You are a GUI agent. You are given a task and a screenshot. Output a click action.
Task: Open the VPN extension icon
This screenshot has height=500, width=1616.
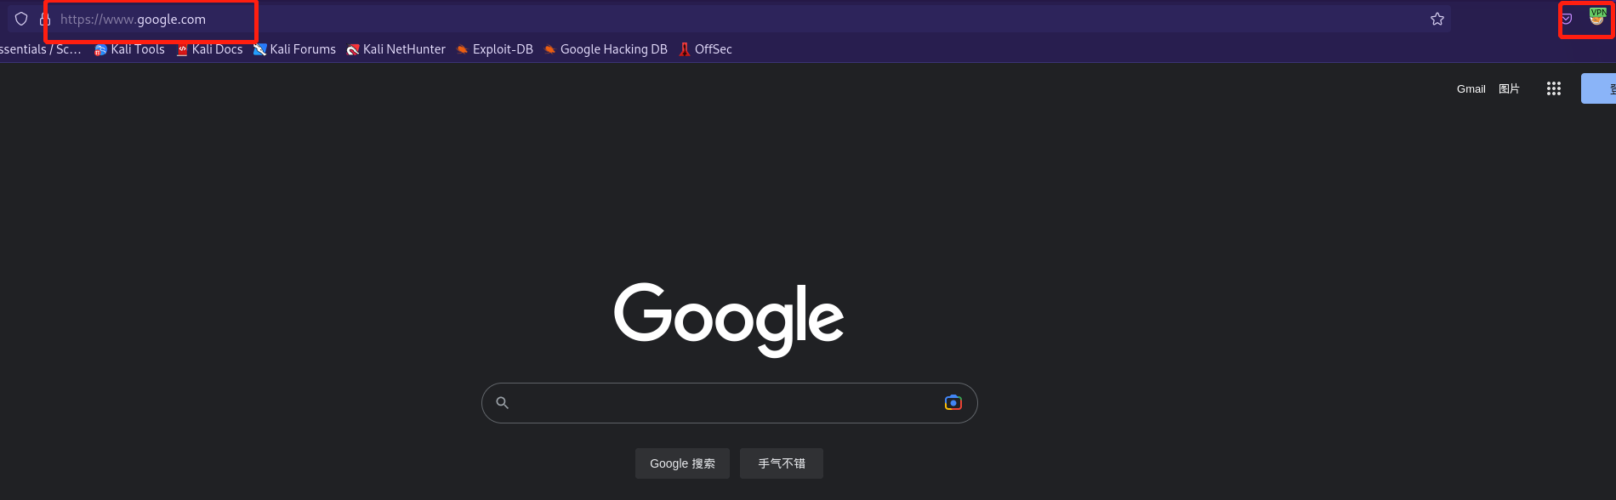(1596, 17)
